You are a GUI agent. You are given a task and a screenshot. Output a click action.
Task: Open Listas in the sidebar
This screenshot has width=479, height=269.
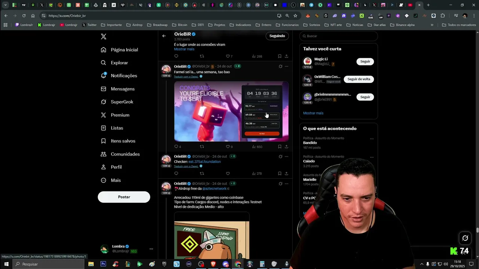point(112,128)
